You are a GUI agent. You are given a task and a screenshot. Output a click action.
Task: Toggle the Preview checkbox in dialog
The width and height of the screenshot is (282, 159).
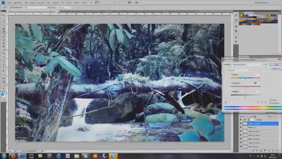click(270, 103)
